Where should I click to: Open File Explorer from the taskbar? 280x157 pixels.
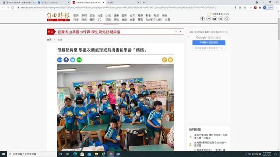coord(96,154)
